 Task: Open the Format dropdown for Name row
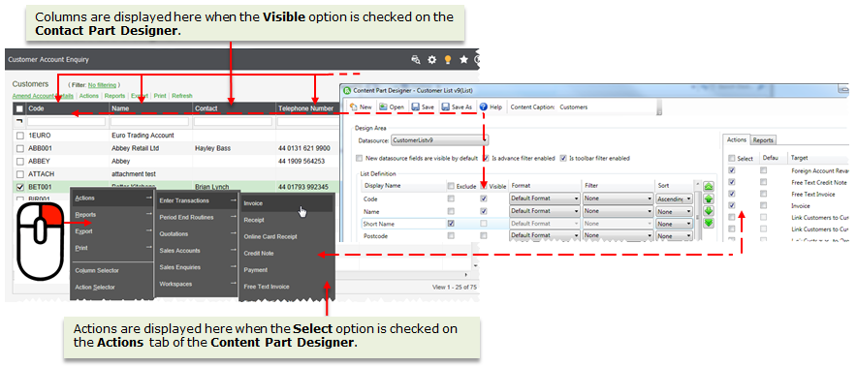545,211
